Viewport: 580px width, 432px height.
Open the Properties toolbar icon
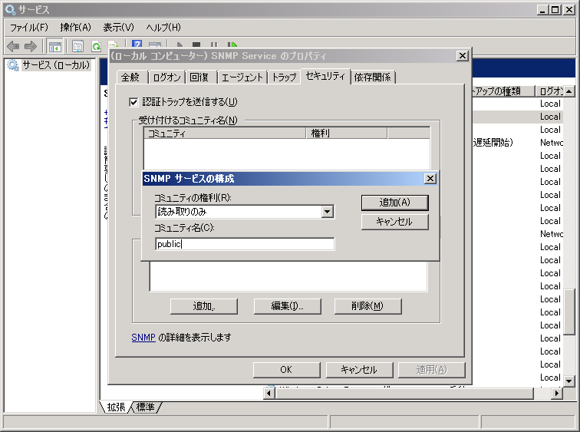coord(77,47)
